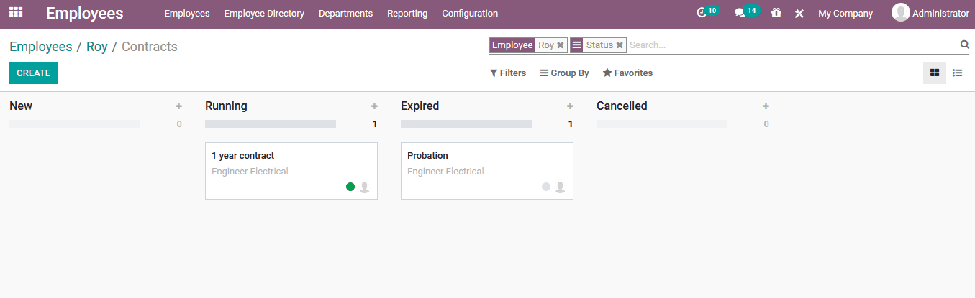Open the Departments menu
This screenshot has height=298, width=975.
click(x=345, y=14)
